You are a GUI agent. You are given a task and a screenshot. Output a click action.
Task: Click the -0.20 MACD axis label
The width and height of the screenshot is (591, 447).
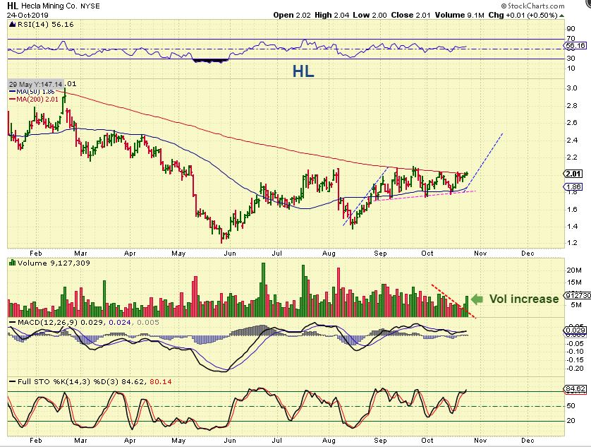click(x=575, y=369)
